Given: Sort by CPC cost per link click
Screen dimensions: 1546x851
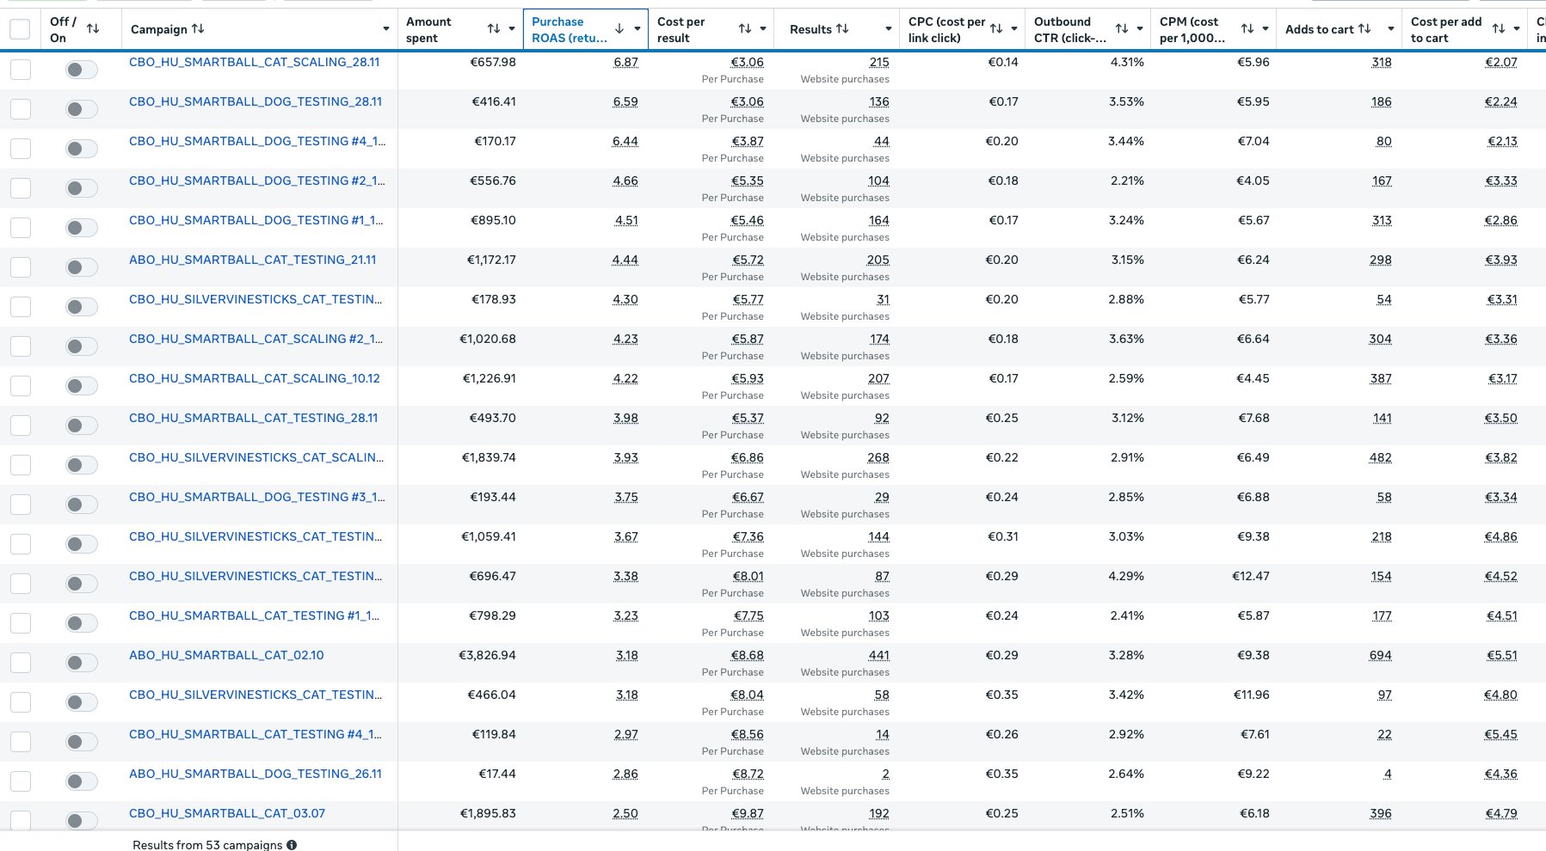Looking at the screenshot, I should [996, 28].
